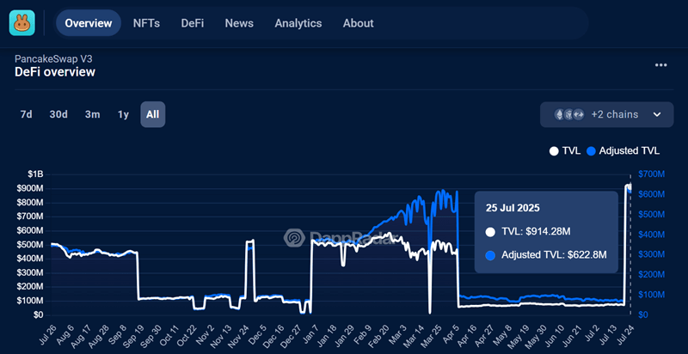Click the TVL: $914.28M tooltip value
Viewport: 688px width, 354px height.
click(536, 232)
